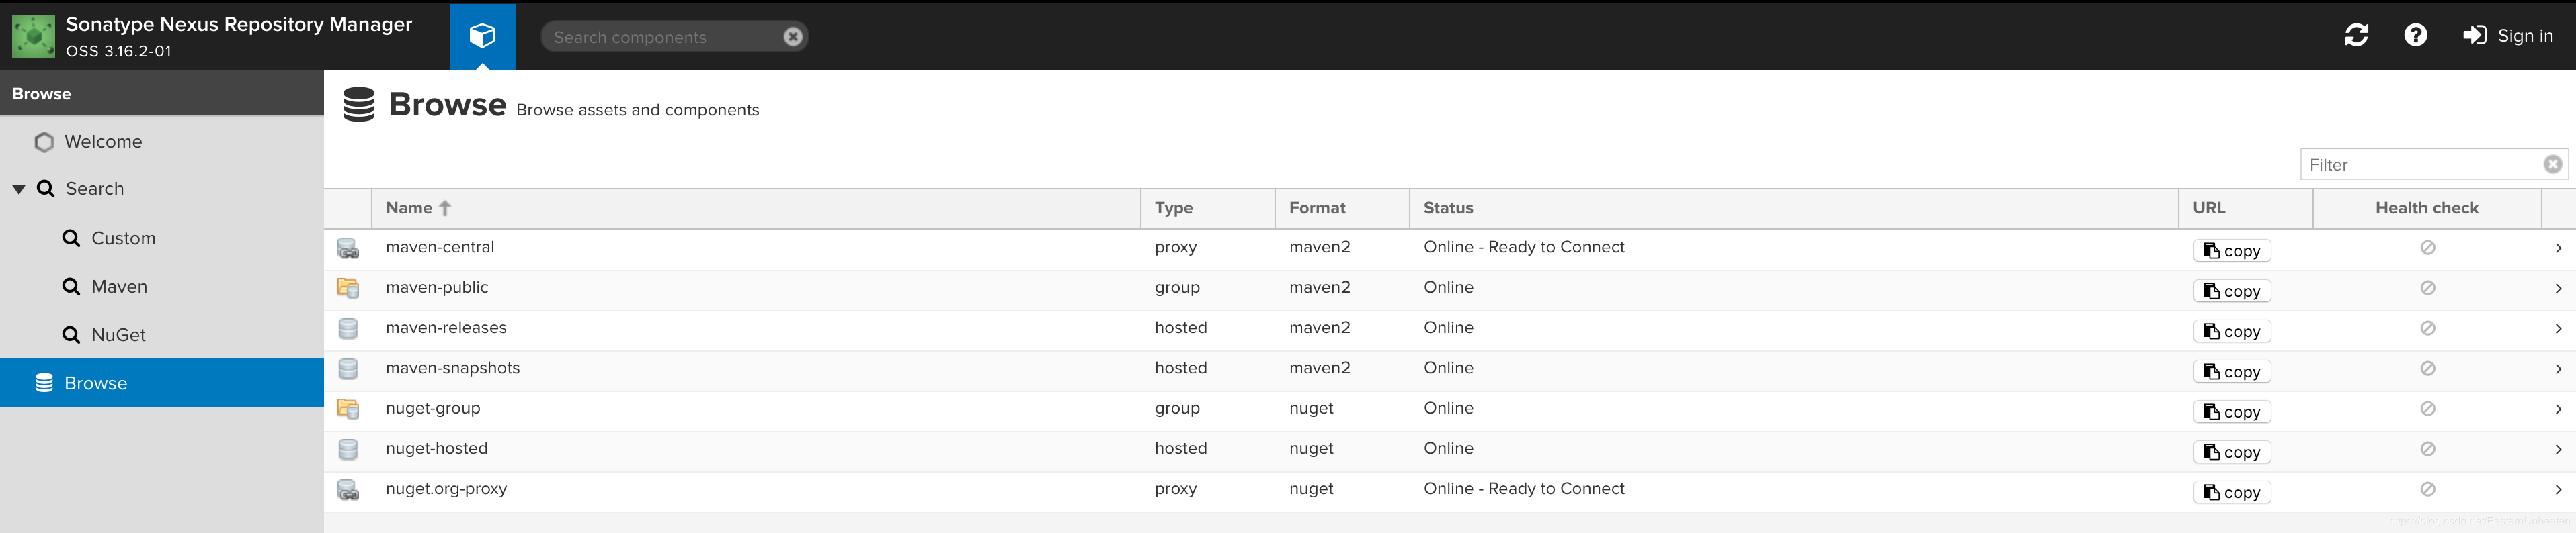Expand the maven-central row chevron
2576x533 pixels.
pos(2558,248)
